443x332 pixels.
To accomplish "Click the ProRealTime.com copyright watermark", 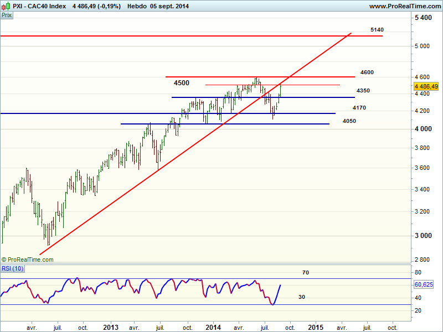I will [x=27, y=260].
